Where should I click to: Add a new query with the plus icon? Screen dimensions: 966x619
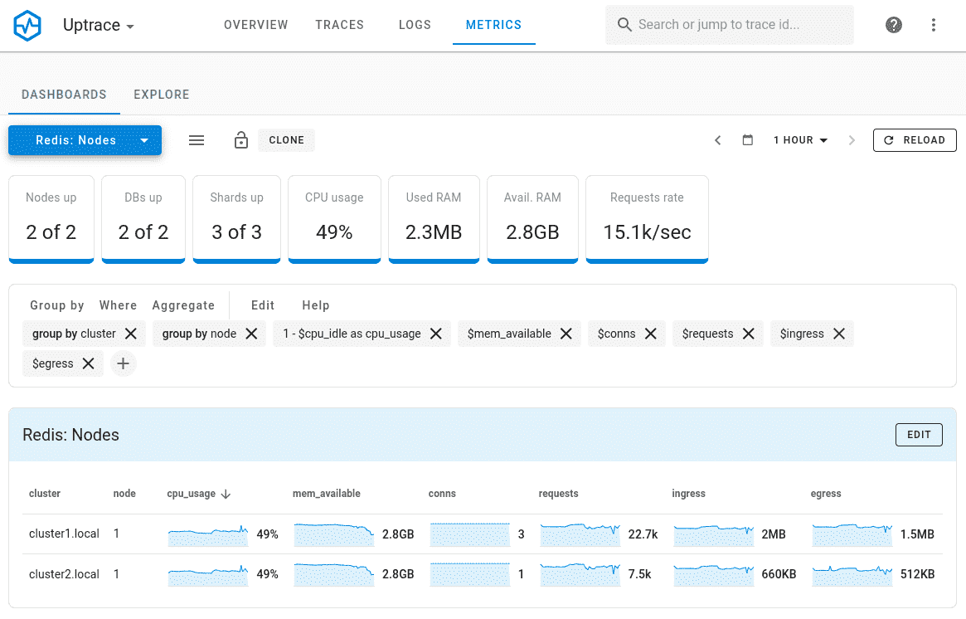pyautogui.click(x=124, y=363)
